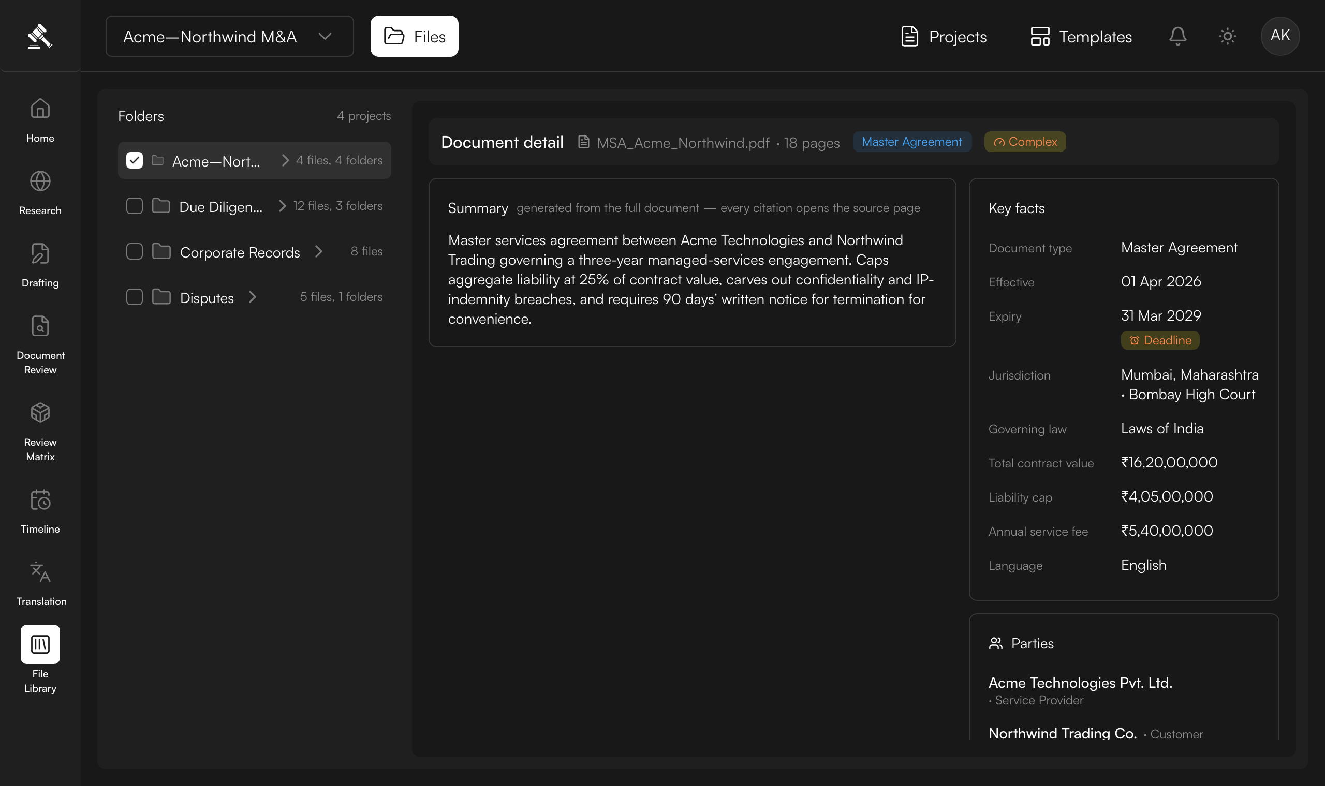Click the Complex complexity badge
Viewport: 1325px width, 786px height.
click(1025, 142)
